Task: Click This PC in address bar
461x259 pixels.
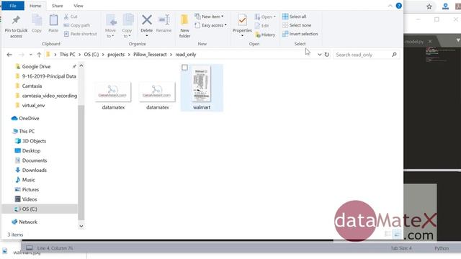Action: pyautogui.click(x=67, y=55)
